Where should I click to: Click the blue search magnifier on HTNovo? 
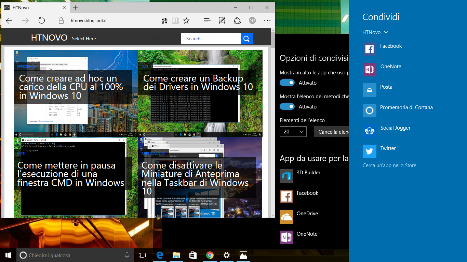(x=247, y=39)
